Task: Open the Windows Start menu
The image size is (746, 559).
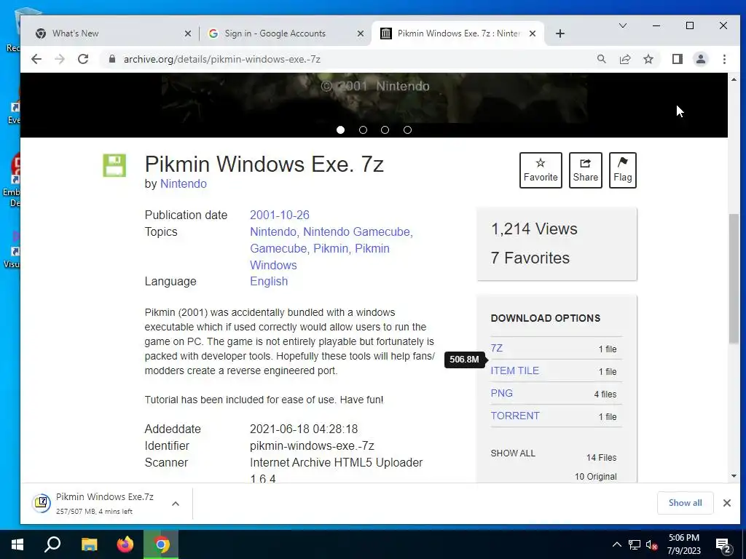Action: (x=17, y=544)
